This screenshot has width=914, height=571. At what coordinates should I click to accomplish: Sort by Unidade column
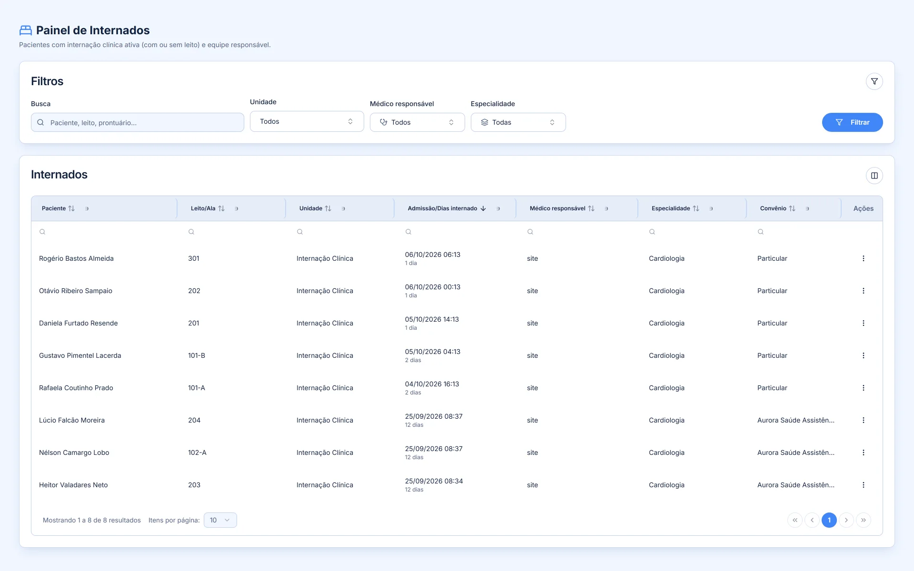tap(328, 208)
